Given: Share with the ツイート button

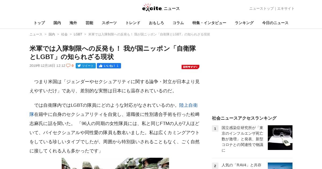Looking at the screenshot, I should click(x=86, y=66).
